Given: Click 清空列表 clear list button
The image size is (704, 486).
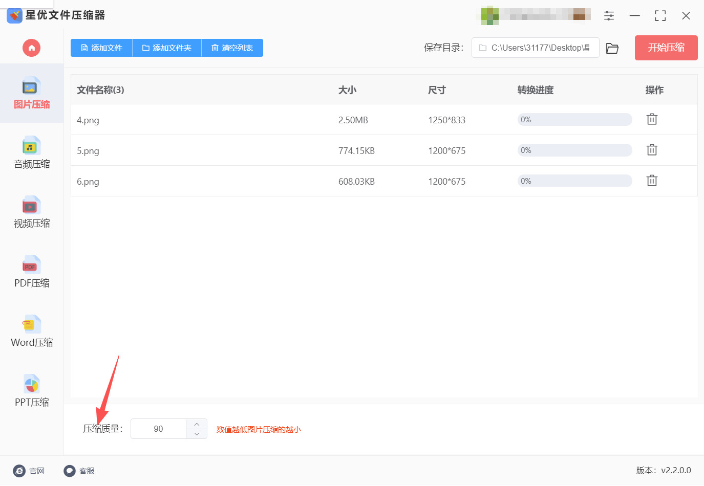Looking at the screenshot, I should [232, 48].
